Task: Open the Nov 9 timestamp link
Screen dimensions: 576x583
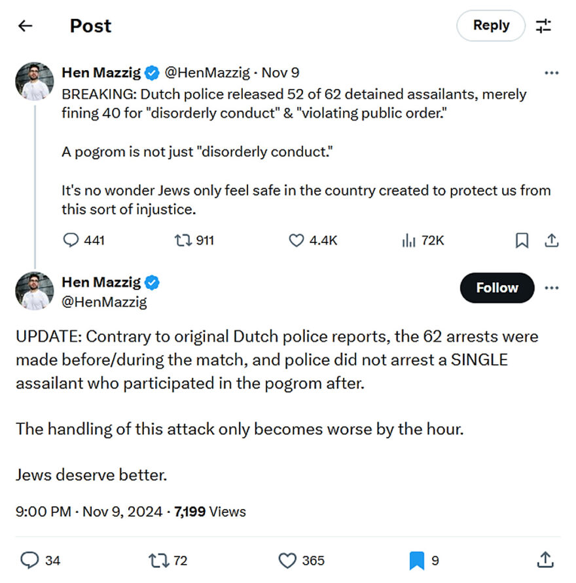Action: click(x=282, y=73)
